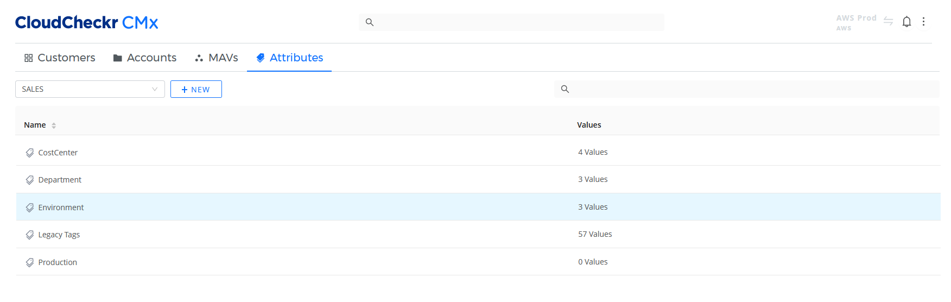The image size is (951, 302).
Task: Click the magnifier icon in top search bar
Action: (x=370, y=22)
